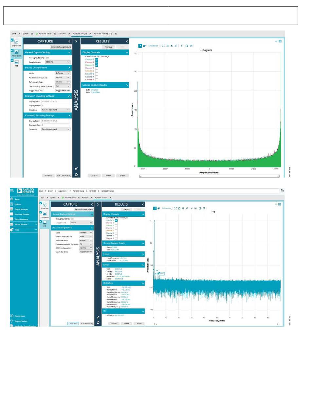Switch to AD7606B Board tab in upper window
This screenshot has height=410, width=311.
(x=45, y=34)
